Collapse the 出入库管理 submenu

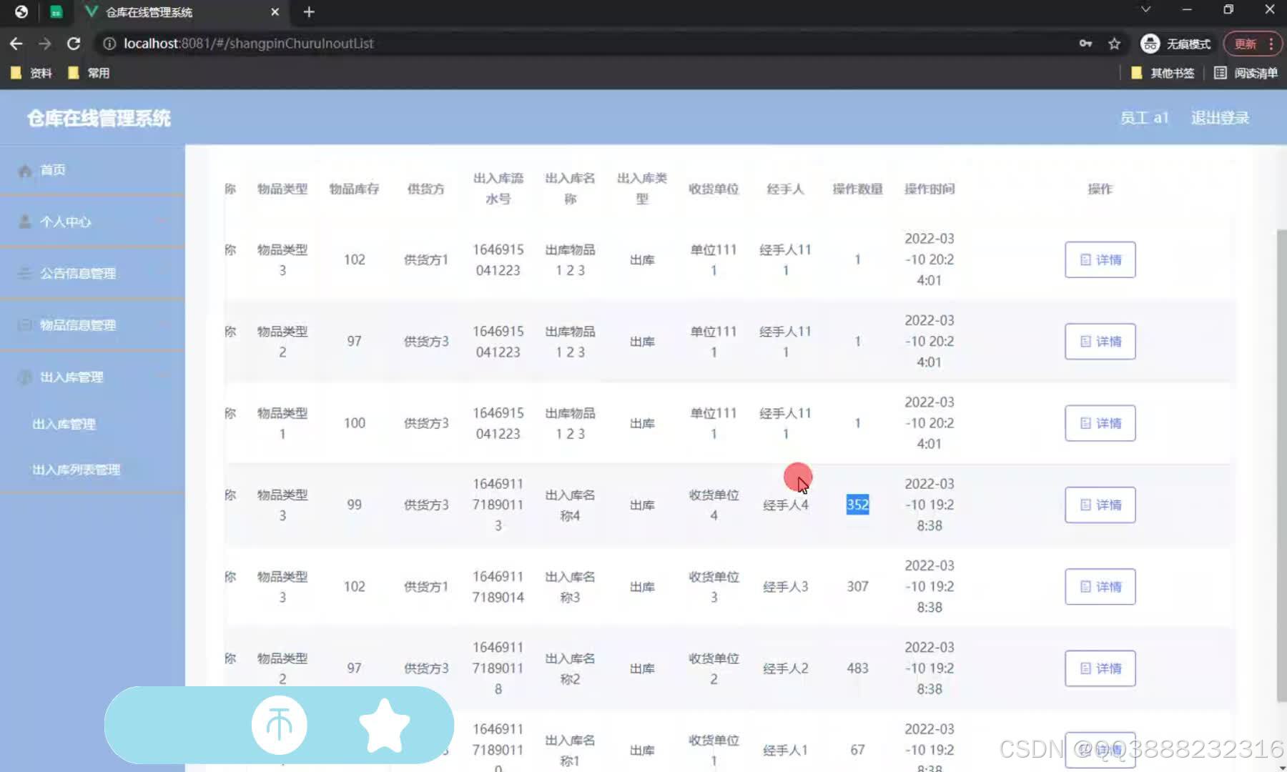(x=162, y=377)
